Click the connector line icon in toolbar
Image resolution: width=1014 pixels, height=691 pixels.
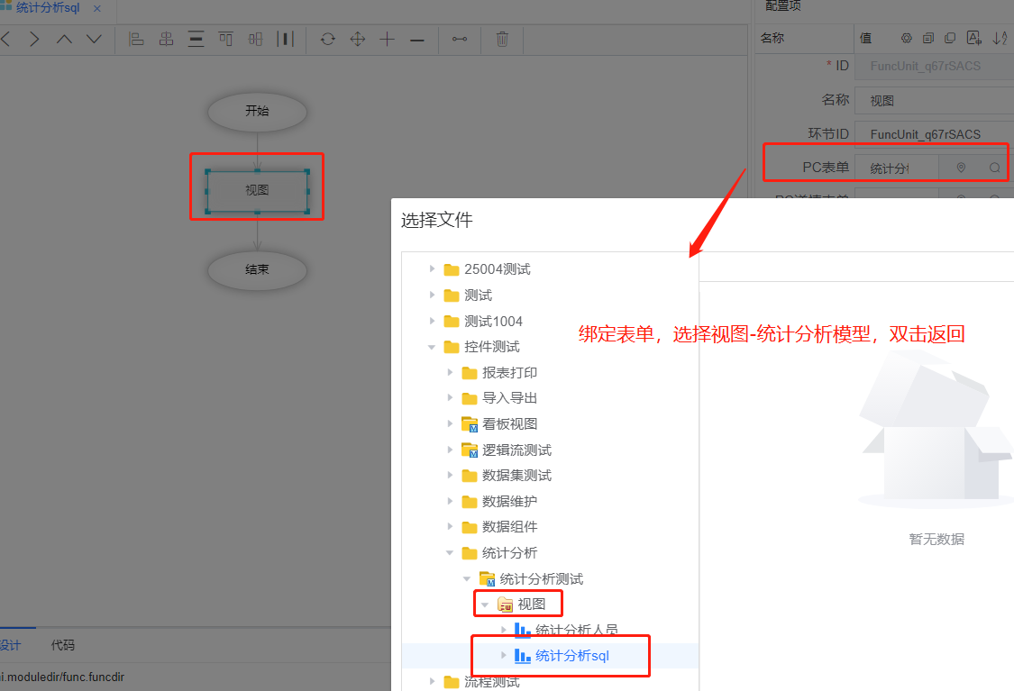460,39
